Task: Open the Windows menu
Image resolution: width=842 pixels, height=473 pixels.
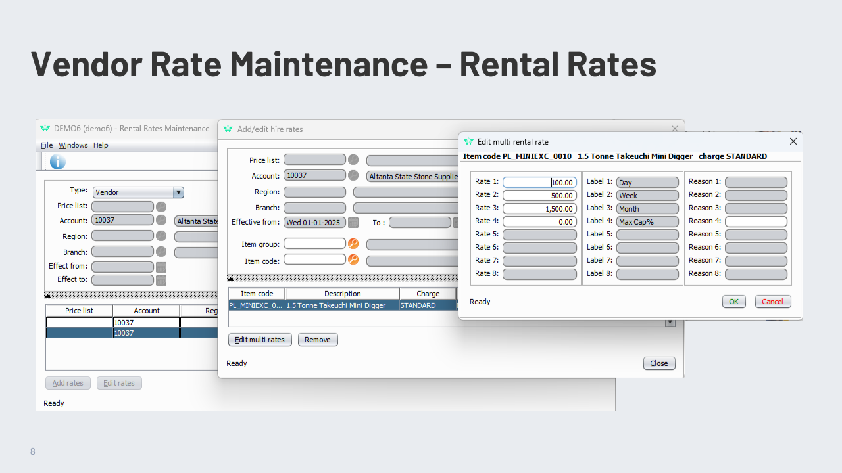Action: click(x=73, y=145)
